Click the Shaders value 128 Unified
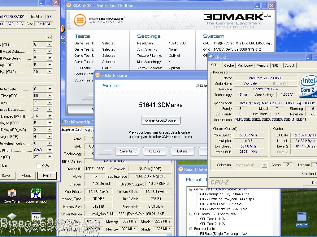 pos(101,184)
